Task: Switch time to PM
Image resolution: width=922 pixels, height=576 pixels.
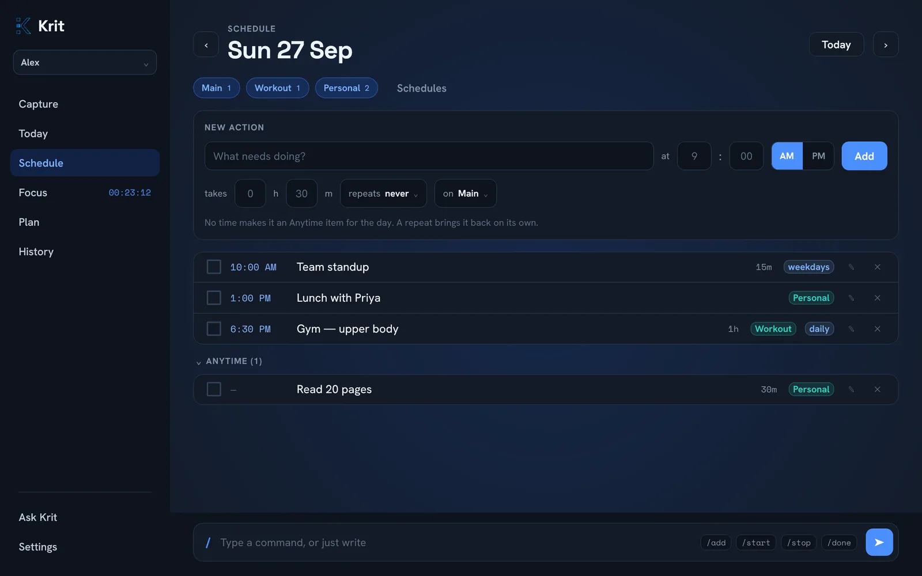Action: tap(818, 156)
